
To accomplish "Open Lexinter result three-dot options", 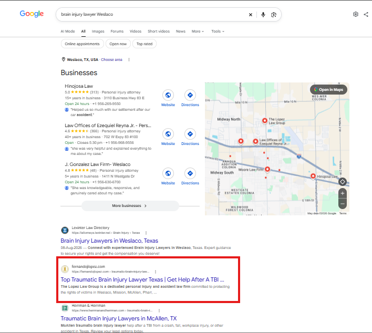I will (x=146, y=233).
